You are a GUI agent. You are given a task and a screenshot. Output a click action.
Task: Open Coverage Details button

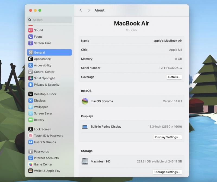click(x=174, y=77)
